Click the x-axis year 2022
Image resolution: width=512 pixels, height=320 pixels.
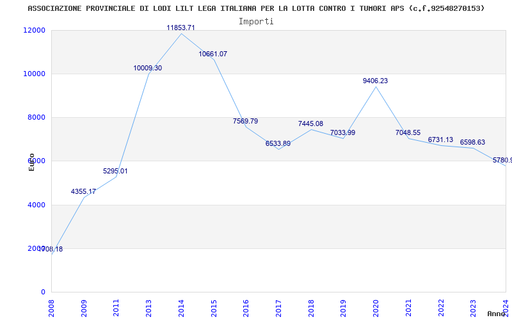pyautogui.click(x=441, y=308)
